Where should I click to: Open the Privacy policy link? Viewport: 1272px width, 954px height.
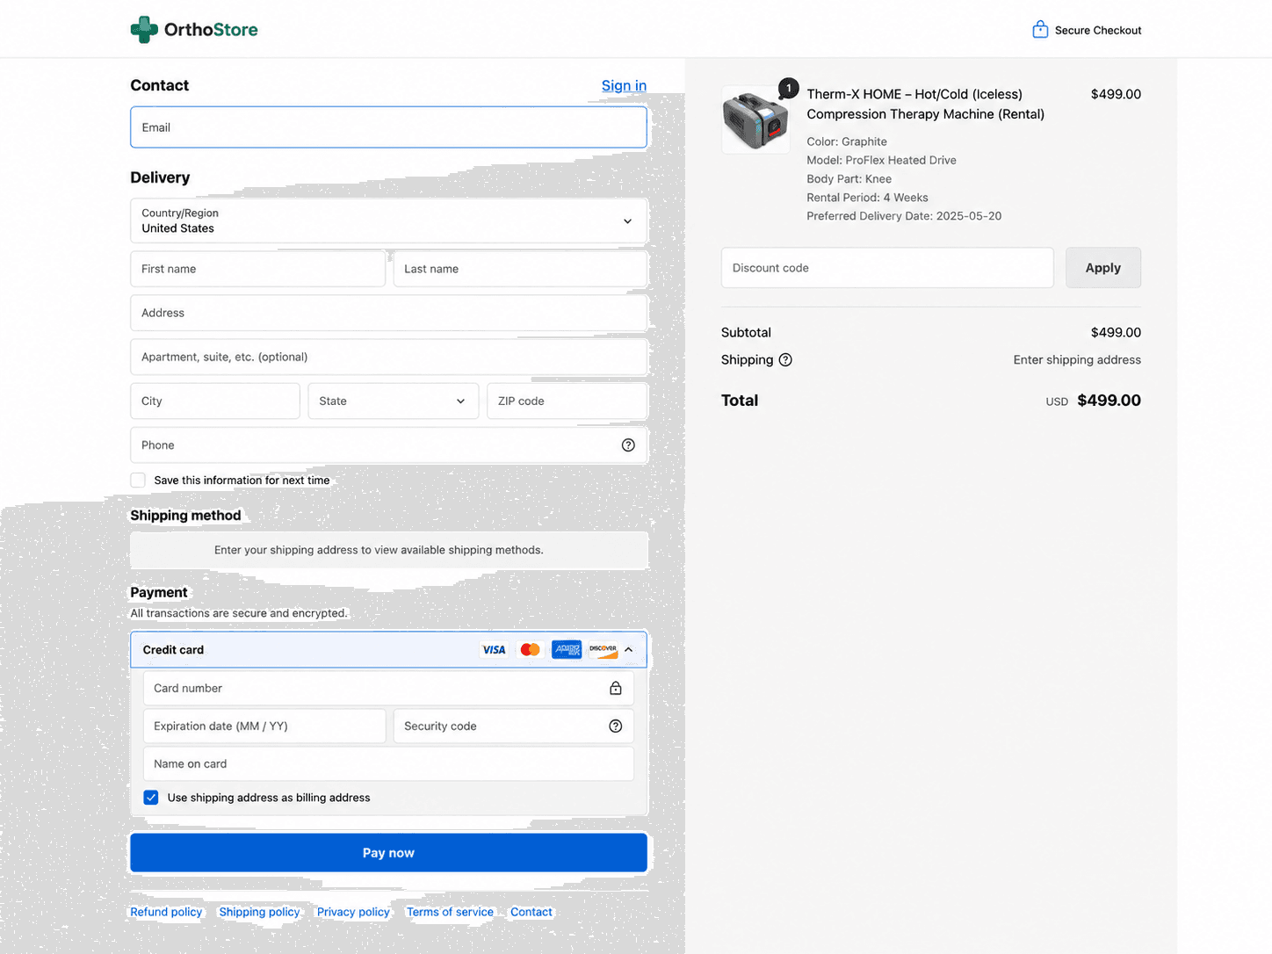(353, 912)
